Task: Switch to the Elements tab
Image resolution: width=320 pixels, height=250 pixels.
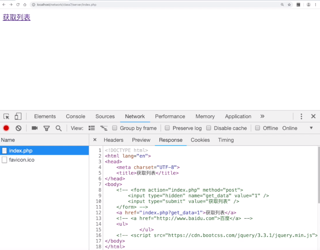Action: [45, 116]
